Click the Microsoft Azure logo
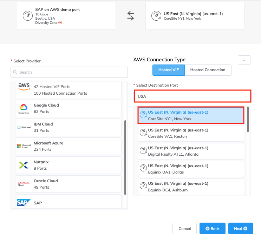Screen dimensions: 261x237 [x=24, y=146]
